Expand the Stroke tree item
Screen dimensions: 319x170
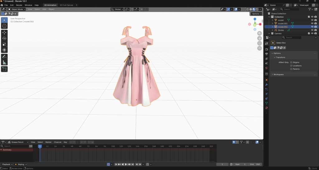[273, 30]
